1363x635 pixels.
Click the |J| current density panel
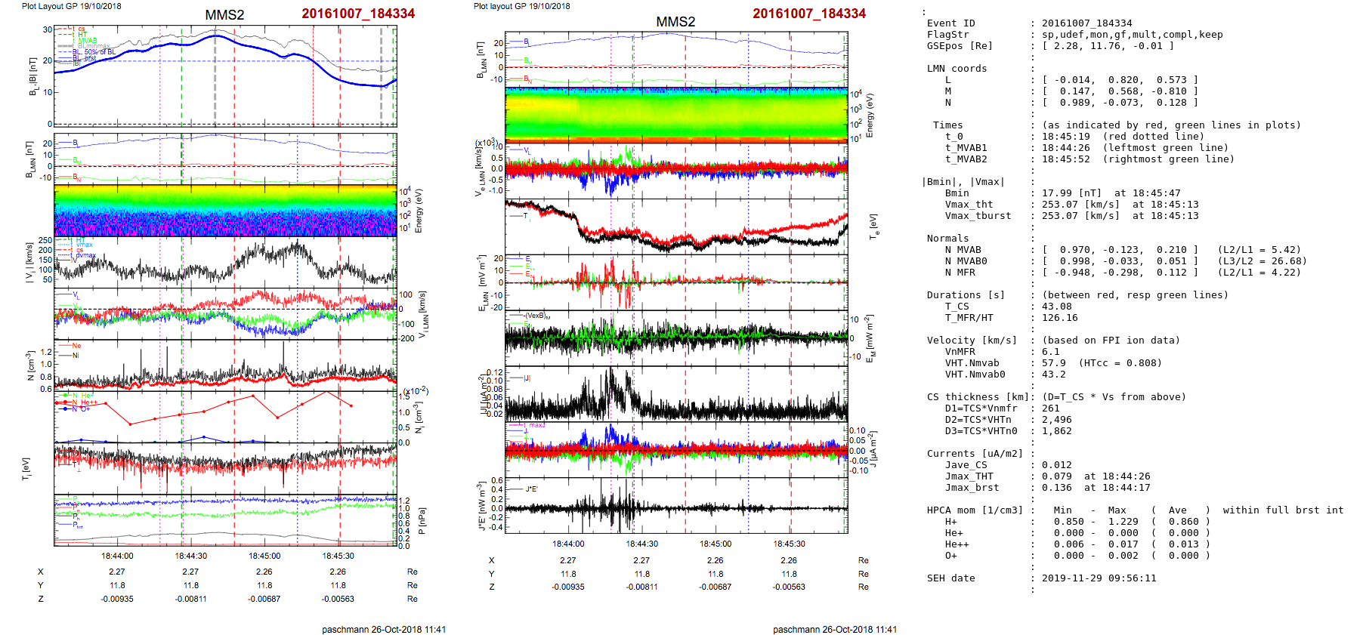[x=675, y=394]
